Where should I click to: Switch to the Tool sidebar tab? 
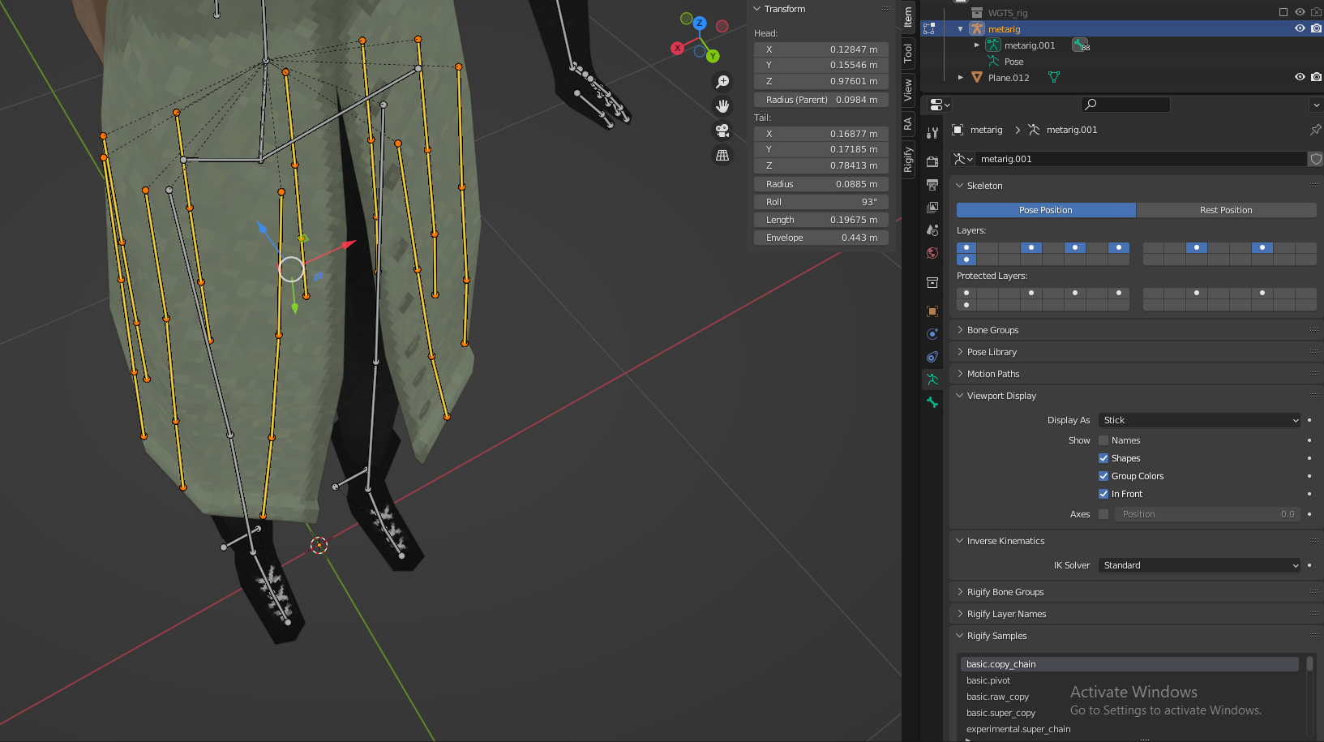[908, 54]
